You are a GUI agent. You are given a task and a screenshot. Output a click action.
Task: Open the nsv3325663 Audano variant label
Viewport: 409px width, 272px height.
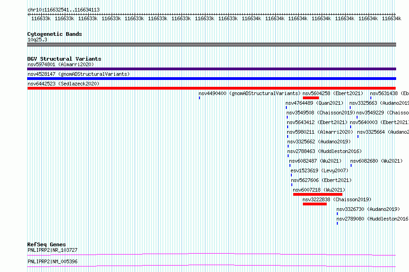tap(379, 103)
